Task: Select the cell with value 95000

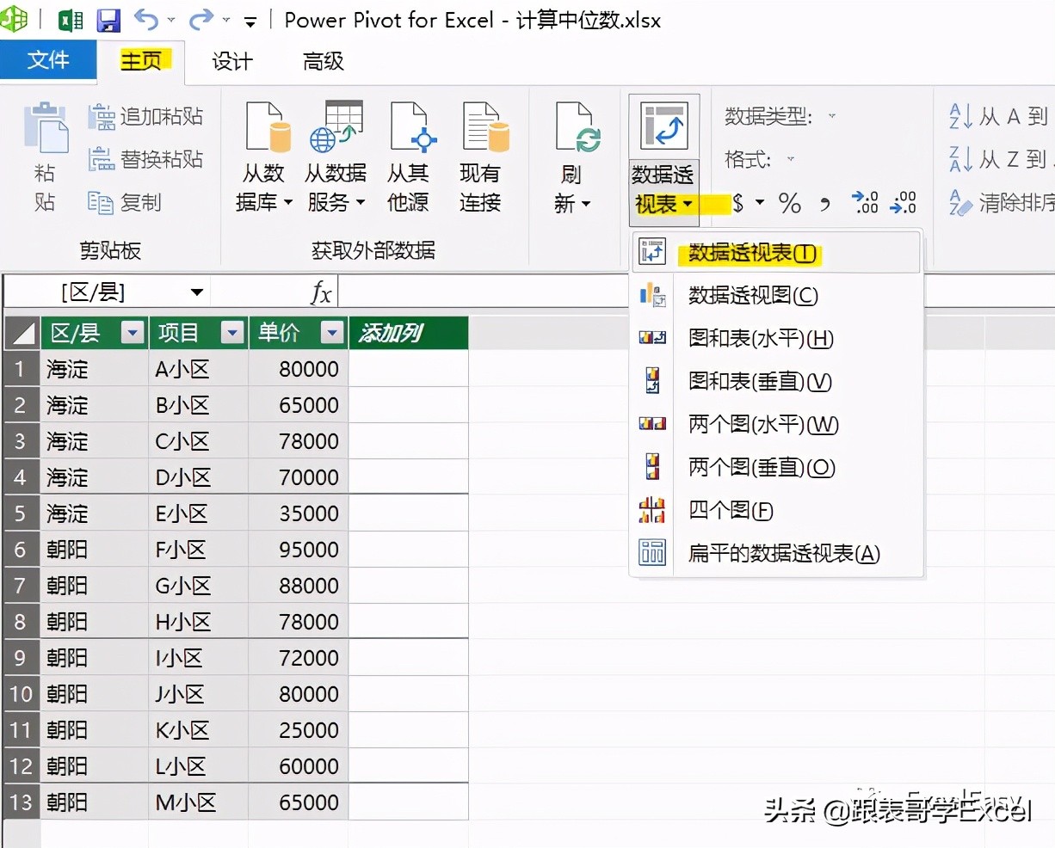Action: 299,550
